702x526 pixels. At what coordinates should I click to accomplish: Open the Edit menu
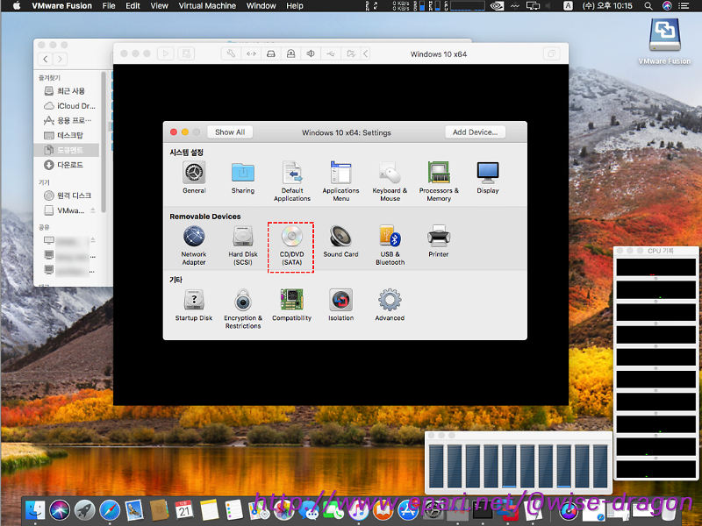click(133, 6)
